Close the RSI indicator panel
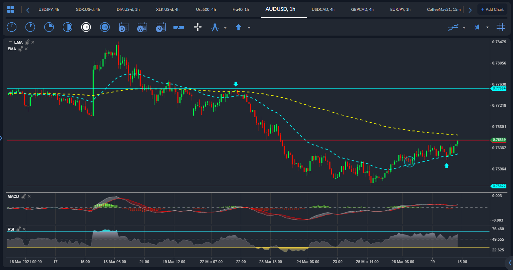 pyautogui.click(x=24, y=229)
